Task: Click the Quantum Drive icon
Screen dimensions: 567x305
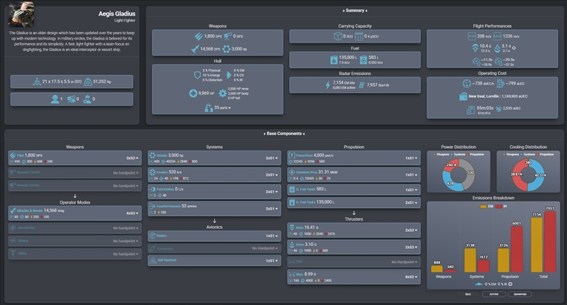Action: [292, 172]
